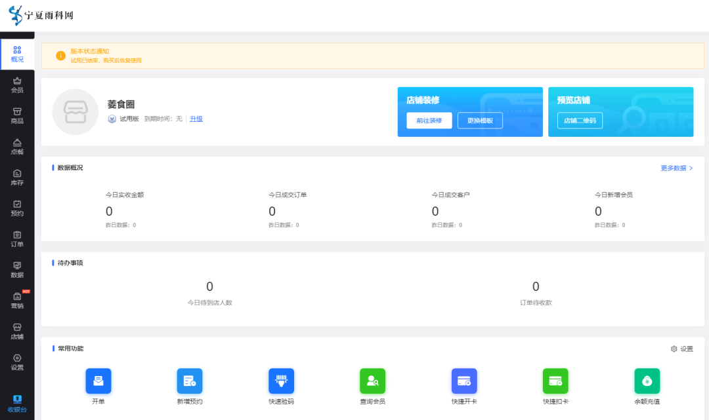This screenshot has height=420, width=709.
Task: Click the 订单待收款 count
Action: coord(536,286)
